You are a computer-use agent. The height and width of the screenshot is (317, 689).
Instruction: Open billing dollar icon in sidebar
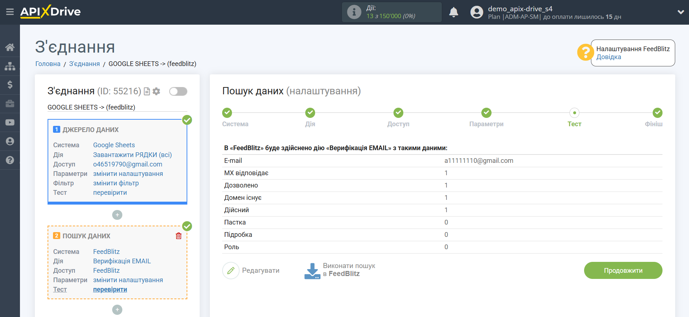tap(10, 85)
